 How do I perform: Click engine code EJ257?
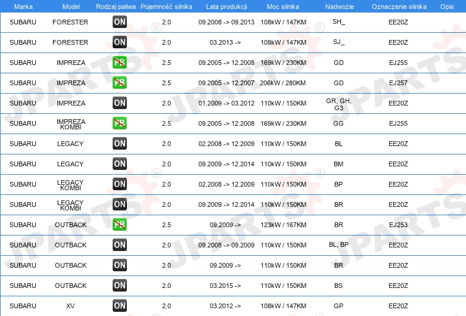pyautogui.click(x=398, y=83)
